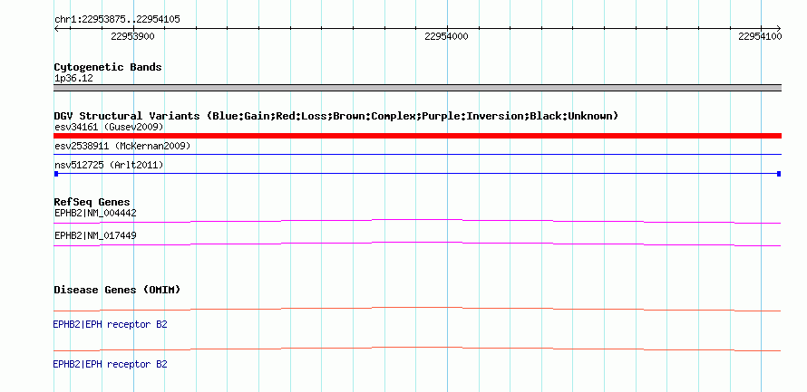
Task: Click the 22954100 ruler position label
Action: [x=760, y=36]
